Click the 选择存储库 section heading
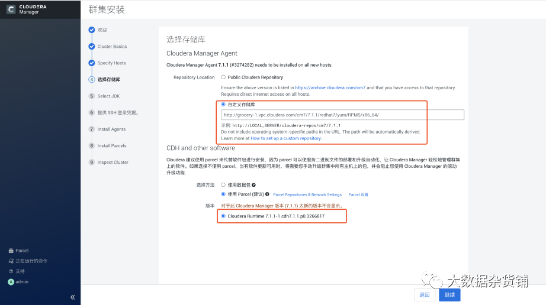Screen dimensions: 546x305 [x=186, y=39]
